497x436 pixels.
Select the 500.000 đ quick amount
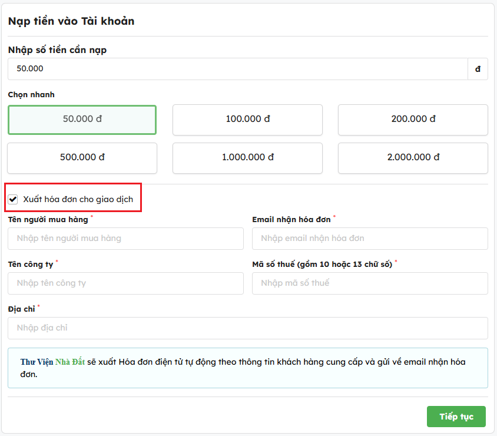pyautogui.click(x=82, y=158)
